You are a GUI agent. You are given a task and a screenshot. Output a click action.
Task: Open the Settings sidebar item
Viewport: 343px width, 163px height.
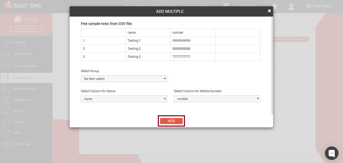click(19, 122)
